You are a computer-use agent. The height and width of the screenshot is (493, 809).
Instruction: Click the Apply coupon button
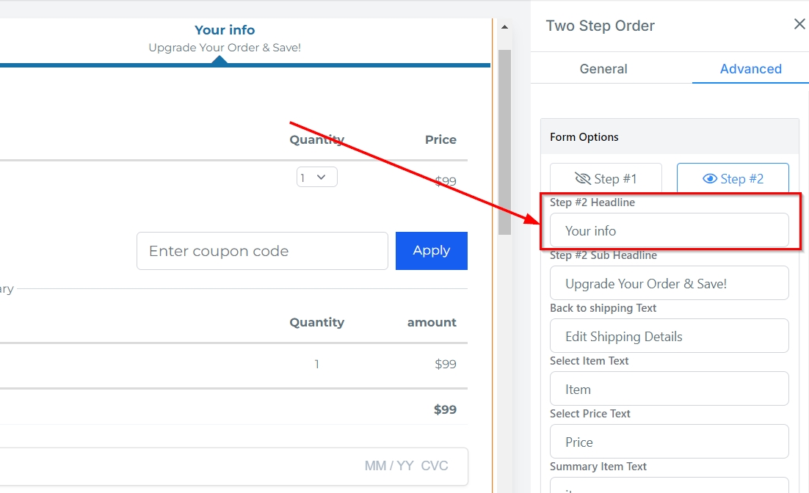pos(431,251)
